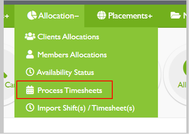Click the pie chart icon beside Allocation

[32, 15]
